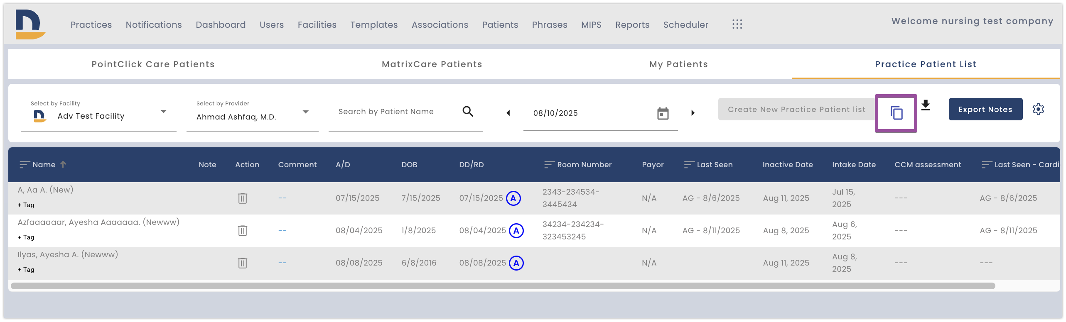Image resolution: width=1066 pixels, height=322 pixels.
Task: Click comment dashes for Ilyas row
Action: click(x=282, y=263)
